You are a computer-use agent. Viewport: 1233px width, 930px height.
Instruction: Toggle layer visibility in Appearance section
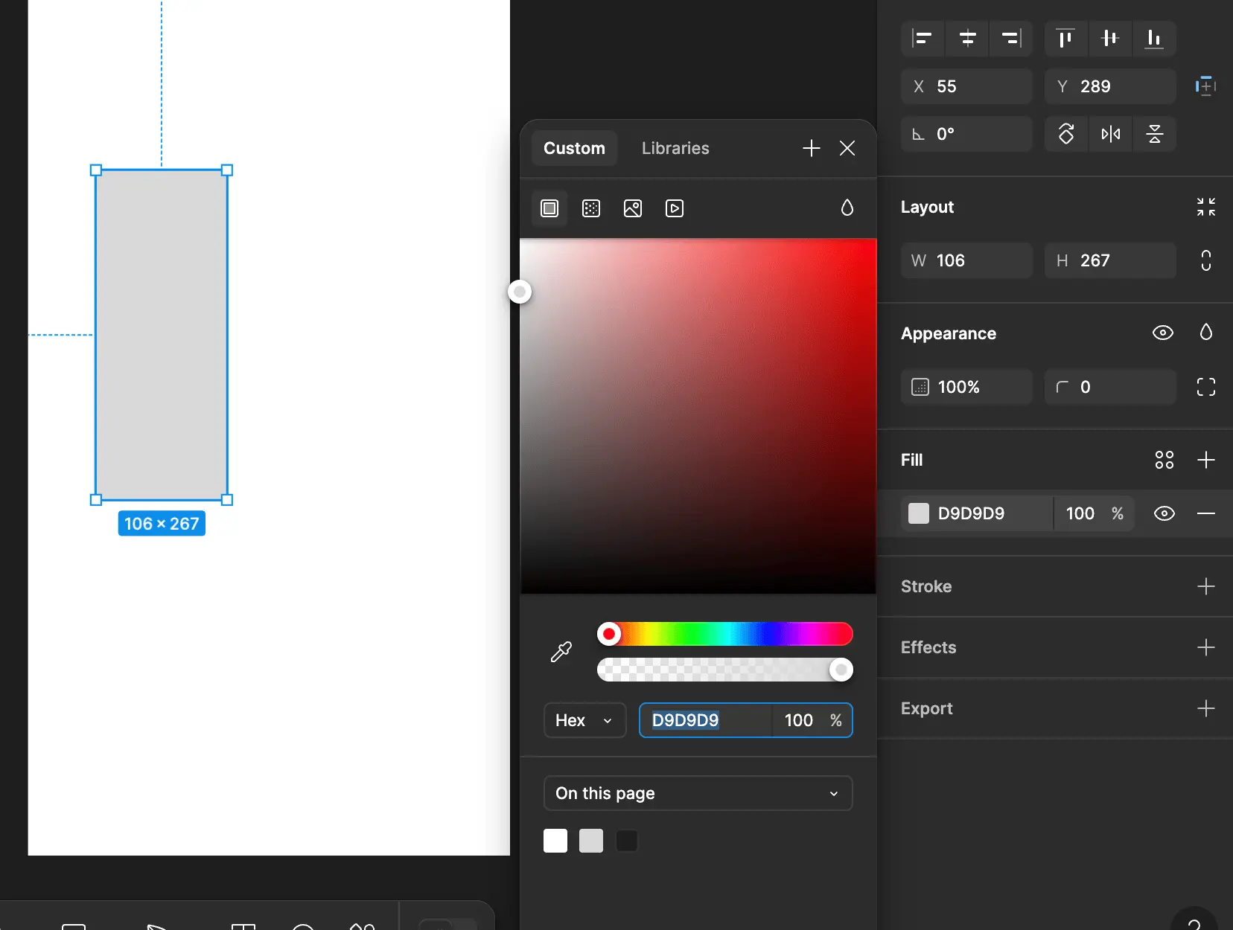click(1162, 333)
